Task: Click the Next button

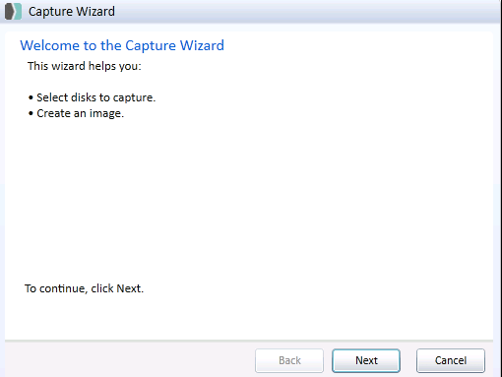Action: click(x=366, y=360)
